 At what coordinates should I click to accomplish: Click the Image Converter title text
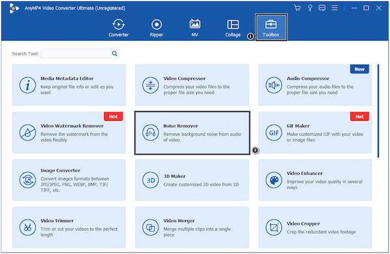[60, 170]
